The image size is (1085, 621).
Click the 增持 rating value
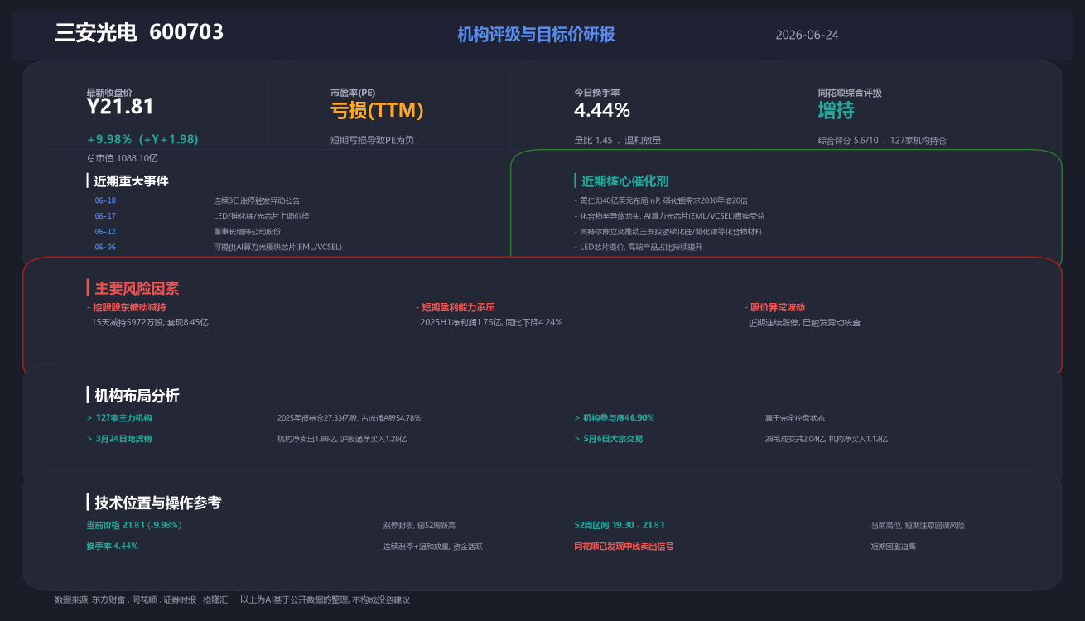point(836,110)
